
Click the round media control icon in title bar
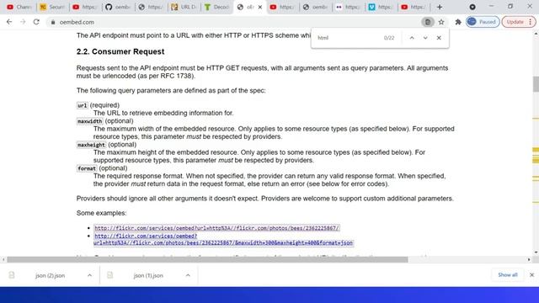click(472, 7)
